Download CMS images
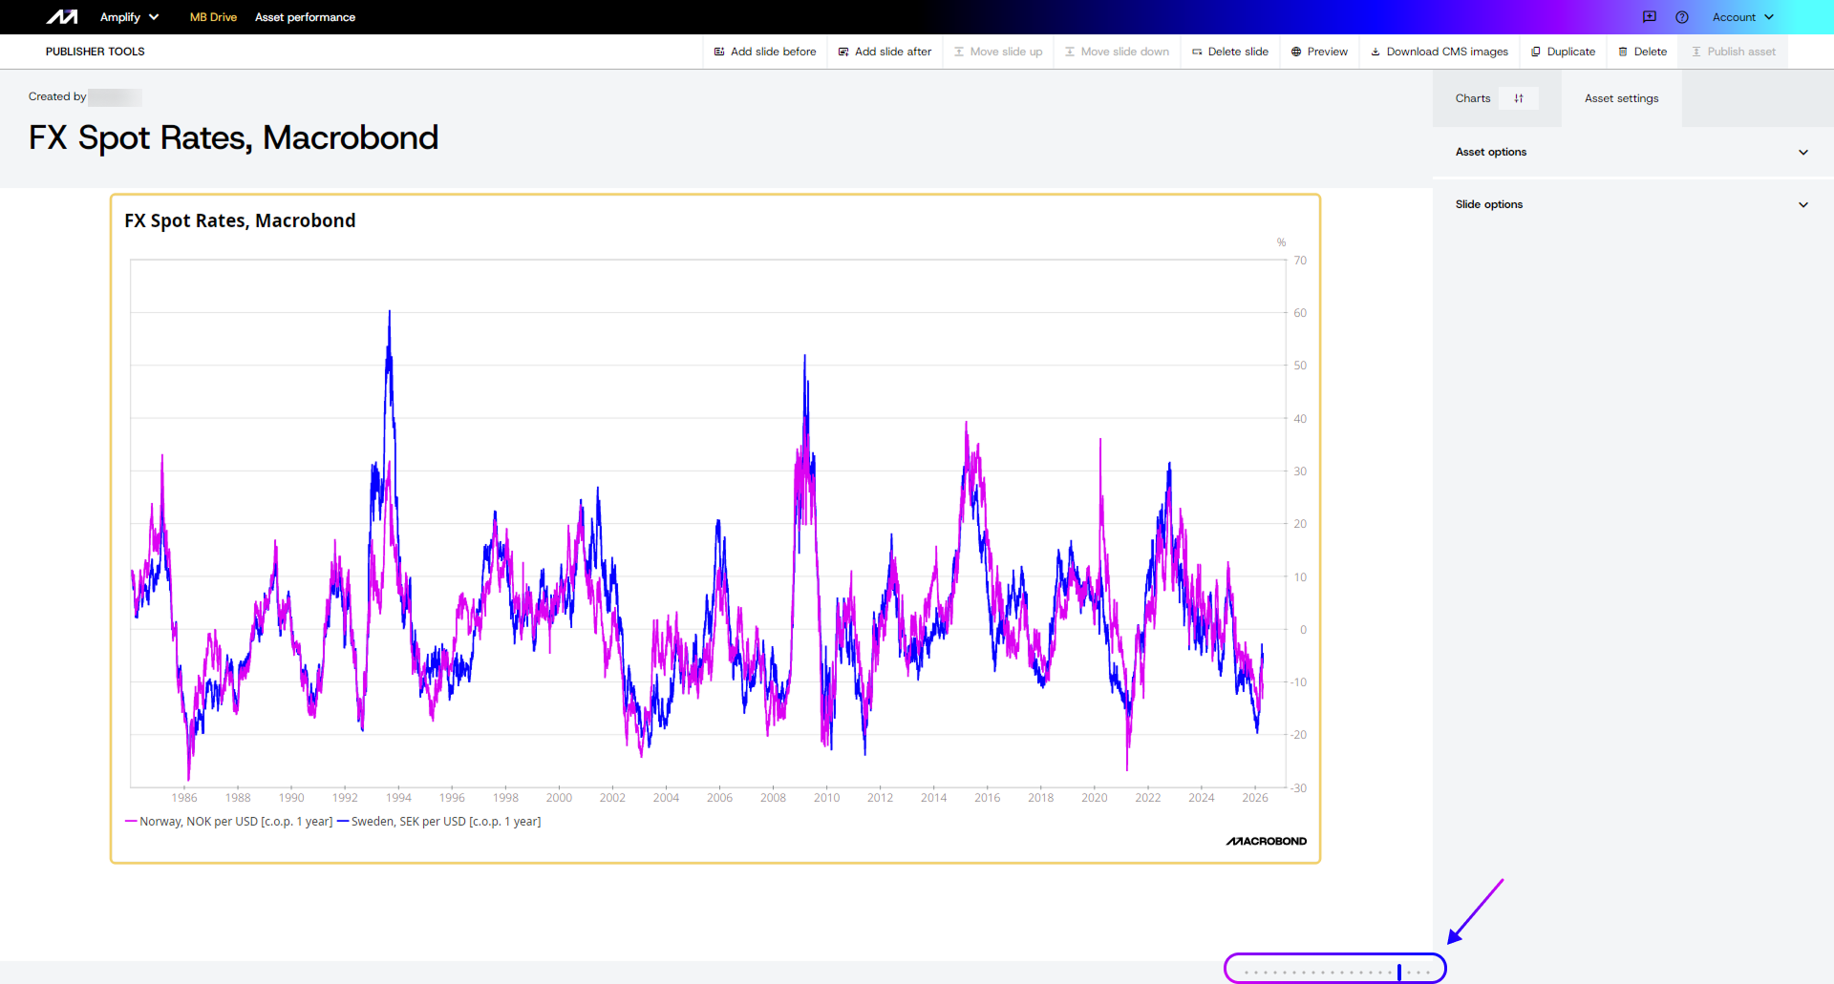This screenshot has width=1834, height=984. point(1439,52)
